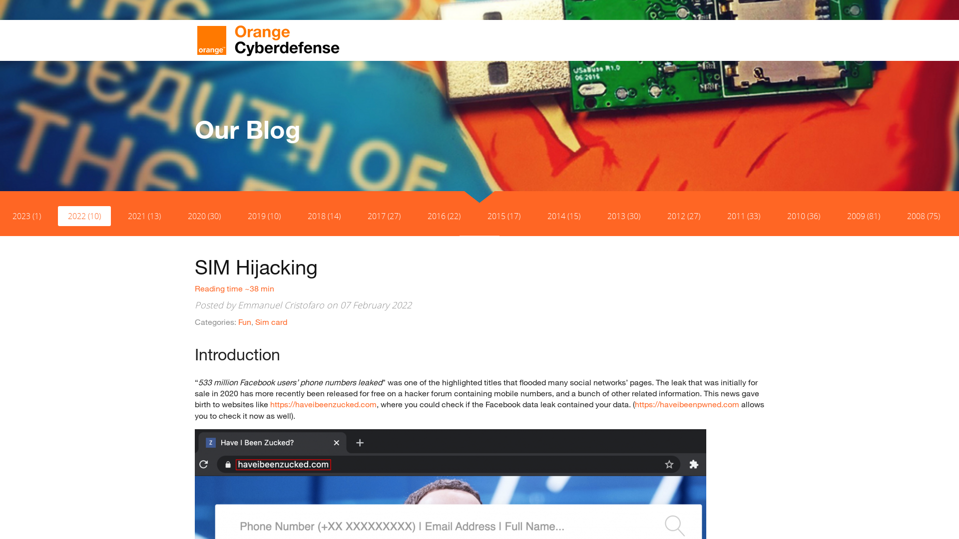Open the 2018 (14) blog archive
The width and height of the screenshot is (959, 539).
pos(324,216)
